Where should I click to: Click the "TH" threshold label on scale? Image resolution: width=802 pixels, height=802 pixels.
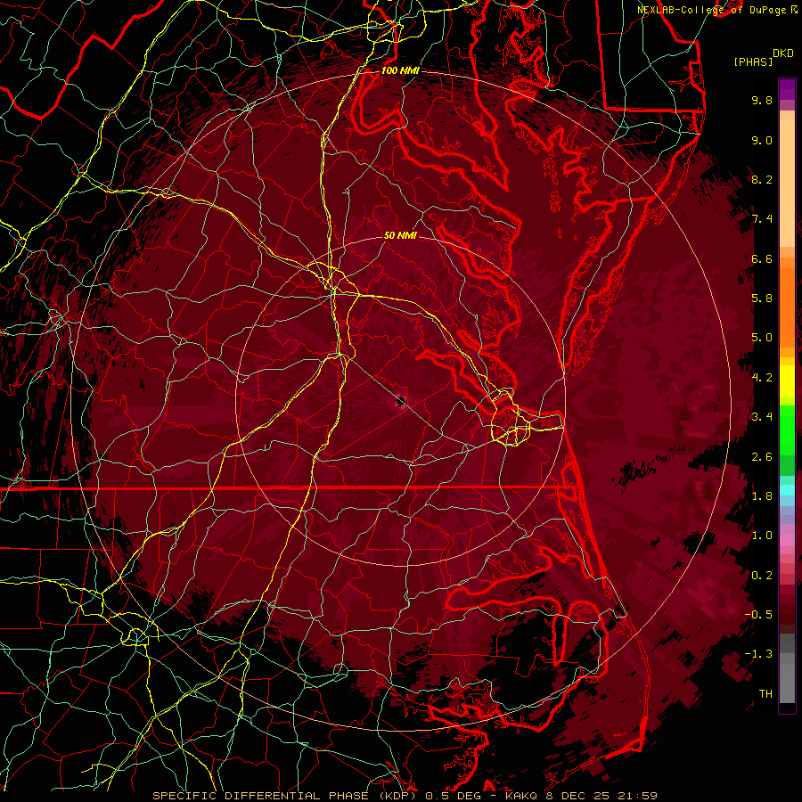[x=765, y=694]
